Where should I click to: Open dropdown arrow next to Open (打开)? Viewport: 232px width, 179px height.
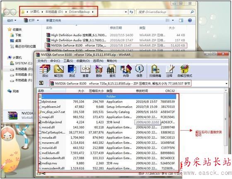point(38,20)
